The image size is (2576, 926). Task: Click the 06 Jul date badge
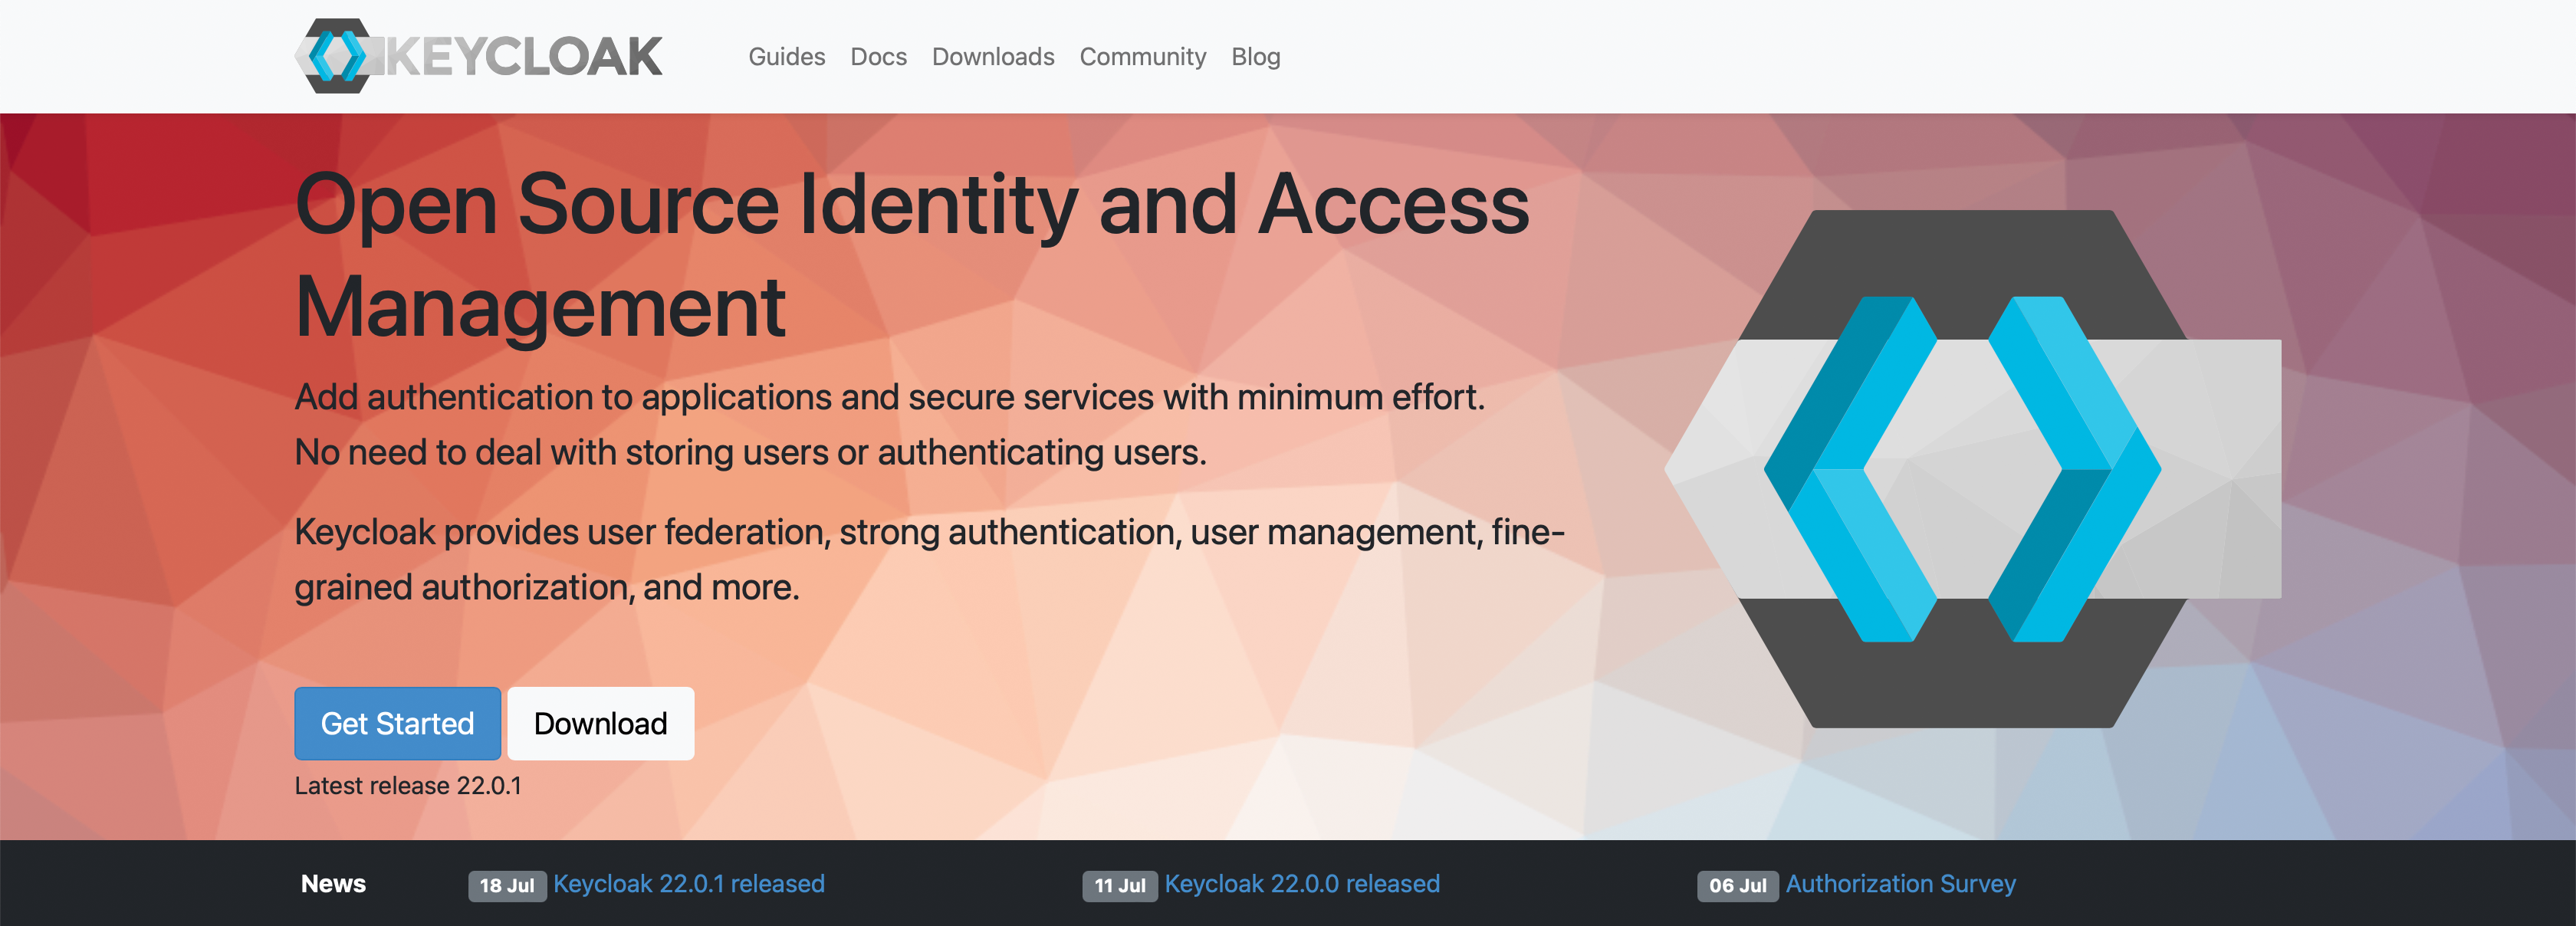[x=1737, y=886]
